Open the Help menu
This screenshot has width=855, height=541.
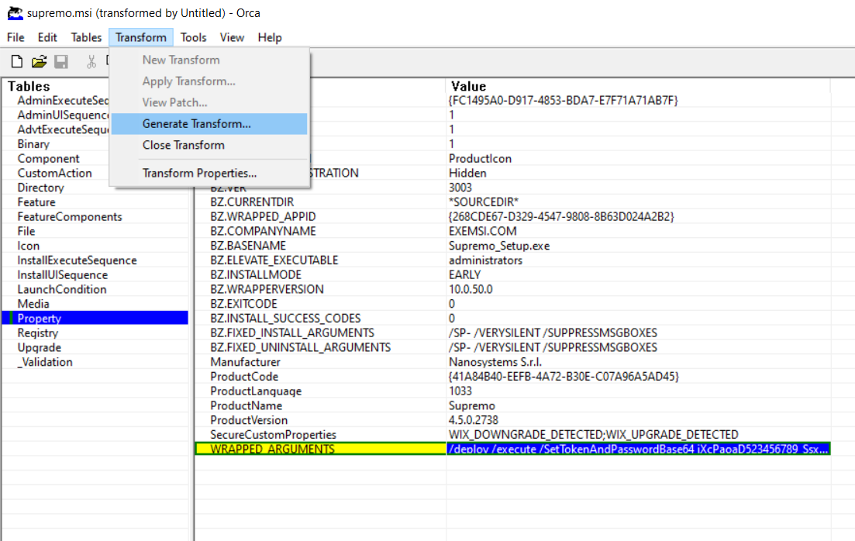click(x=270, y=38)
